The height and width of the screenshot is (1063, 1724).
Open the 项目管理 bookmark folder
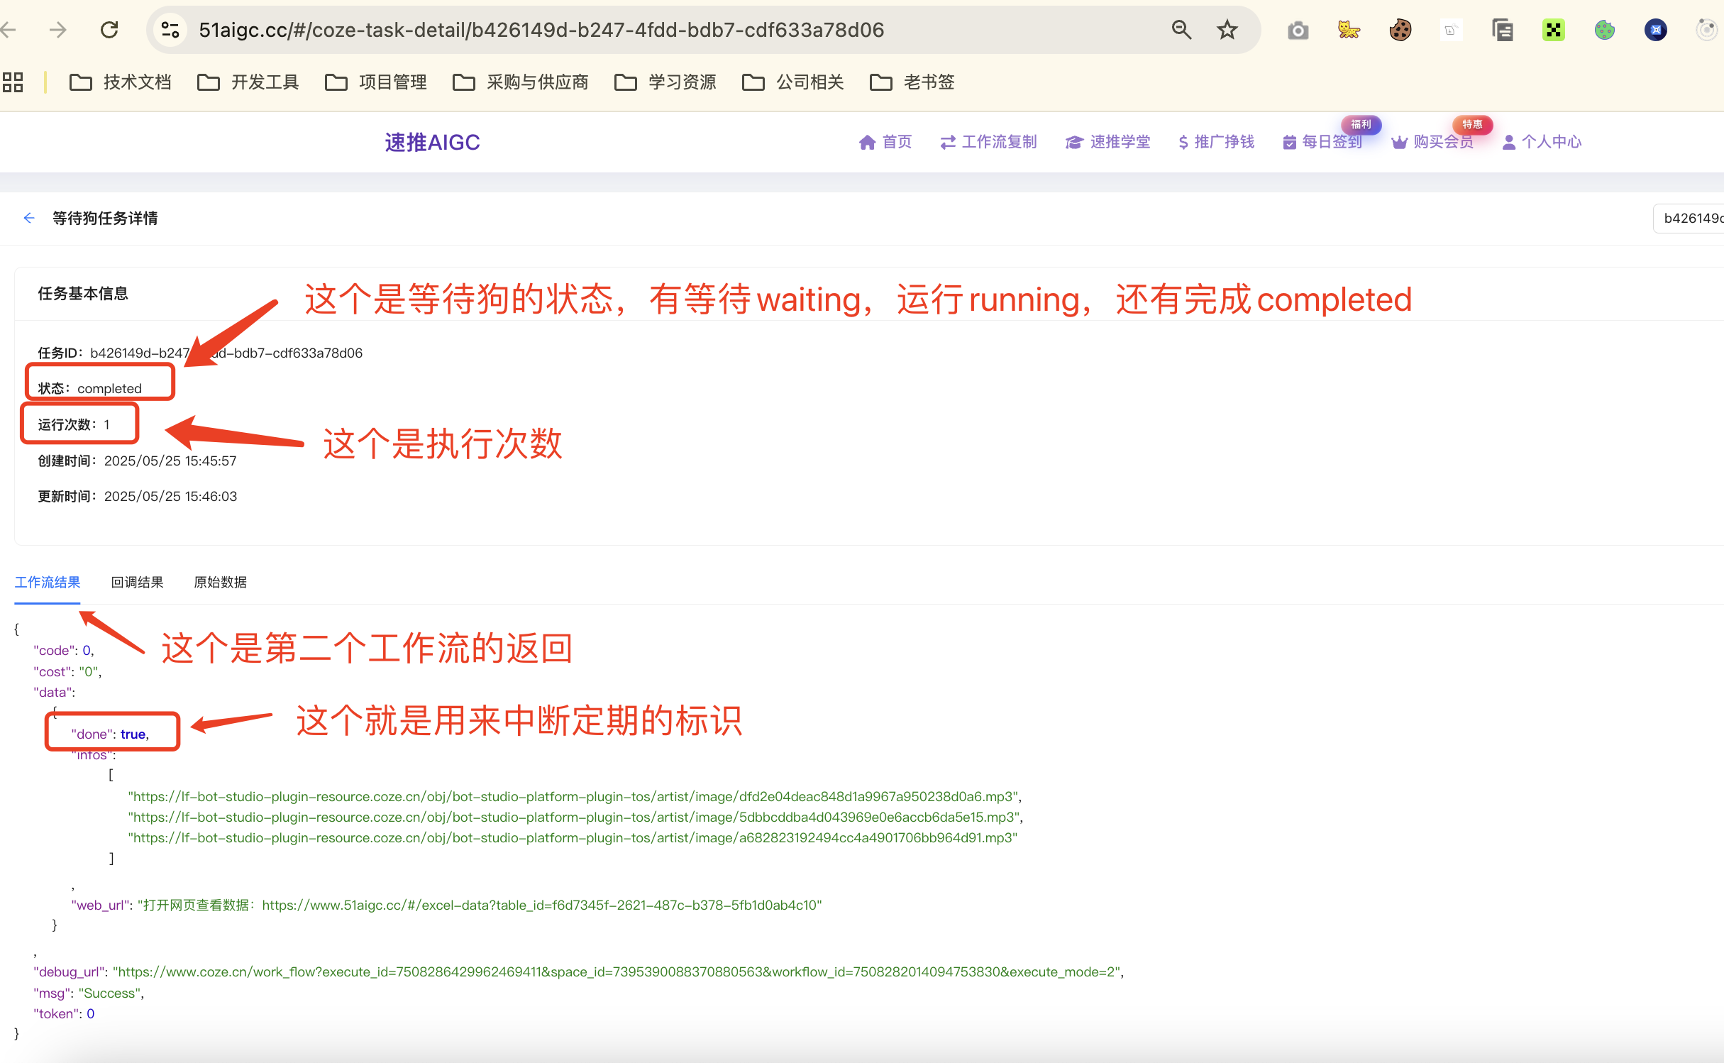tap(376, 82)
